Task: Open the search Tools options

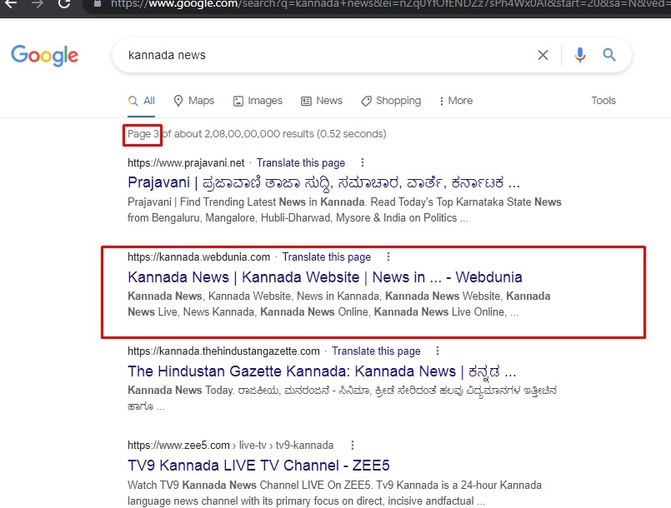Action: click(603, 101)
